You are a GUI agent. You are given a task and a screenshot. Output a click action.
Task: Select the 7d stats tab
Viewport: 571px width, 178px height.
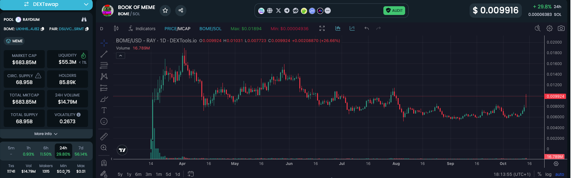pyautogui.click(x=81, y=151)
